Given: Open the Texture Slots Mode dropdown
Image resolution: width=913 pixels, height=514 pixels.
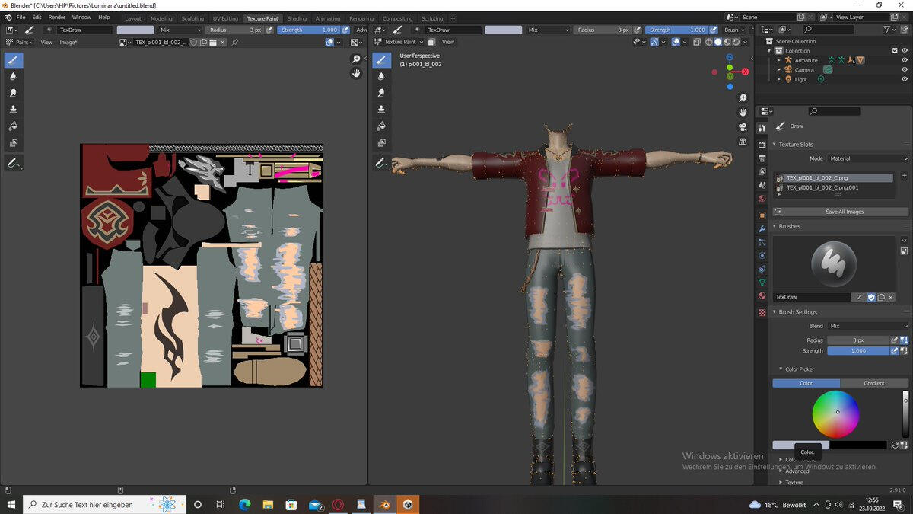Looking at the screenshot, I should pos(868,158).
